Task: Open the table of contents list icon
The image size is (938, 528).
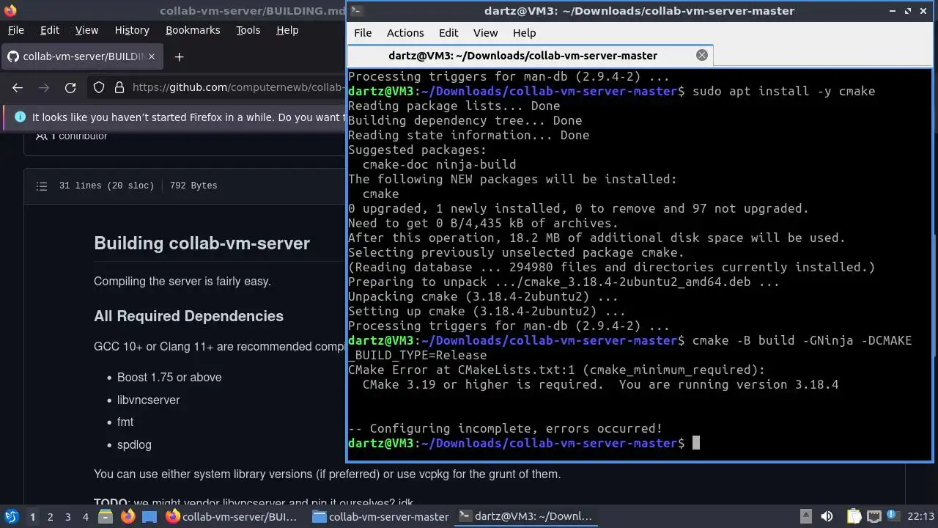Action: point(42,186)
